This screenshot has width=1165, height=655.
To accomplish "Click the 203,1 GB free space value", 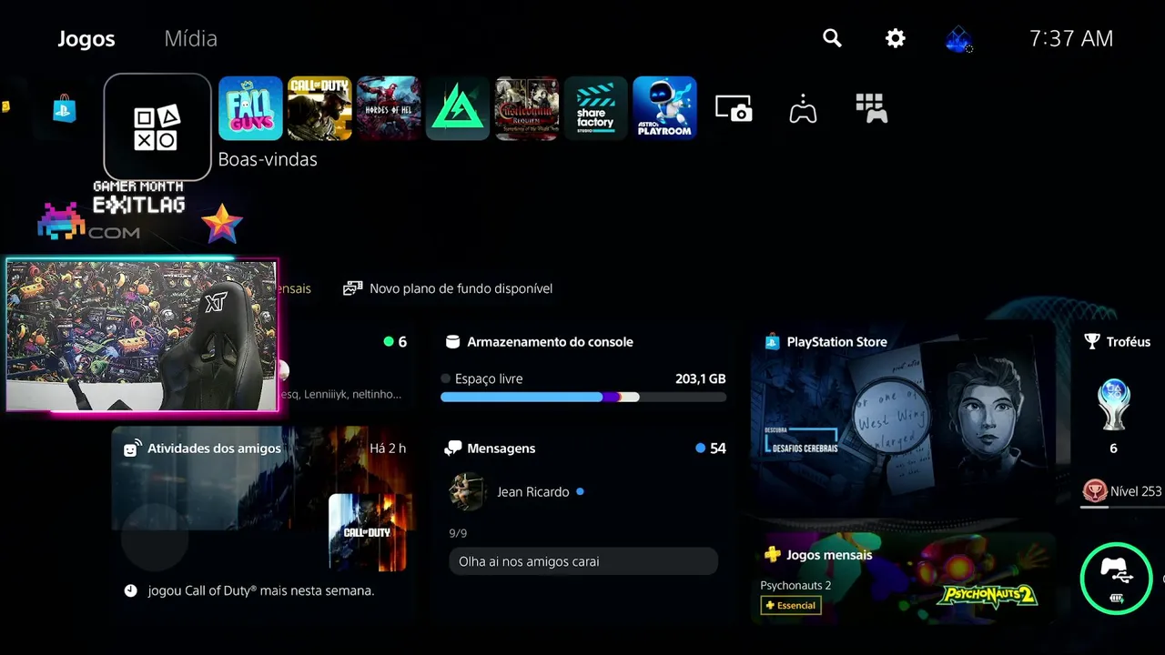I will 700,378.
